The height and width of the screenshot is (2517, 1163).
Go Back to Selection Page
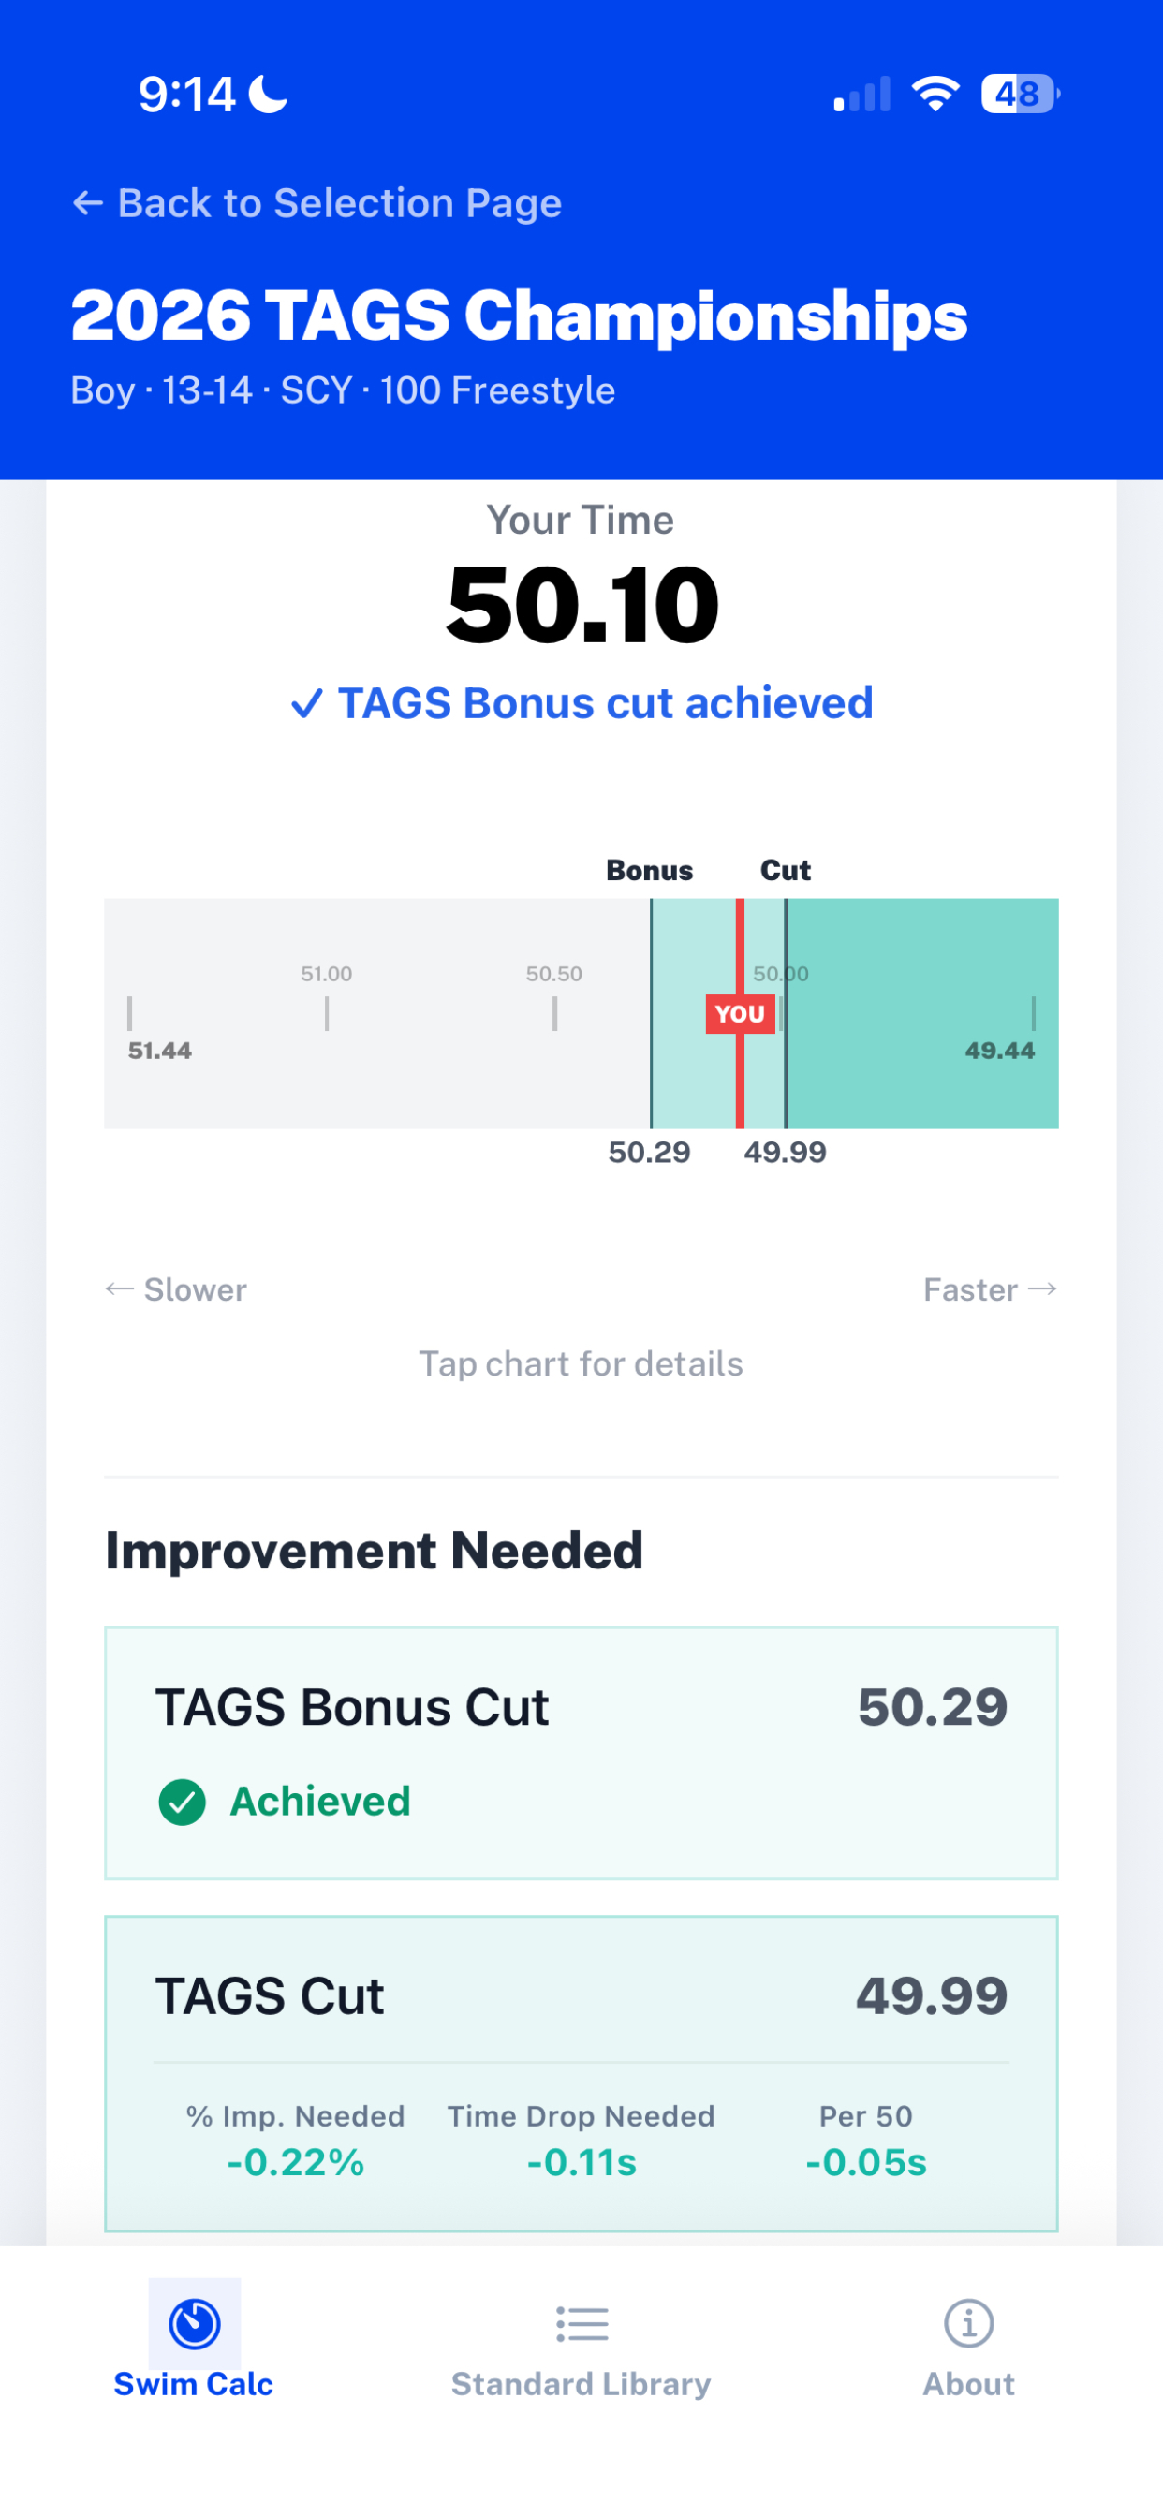click(317, 203)
